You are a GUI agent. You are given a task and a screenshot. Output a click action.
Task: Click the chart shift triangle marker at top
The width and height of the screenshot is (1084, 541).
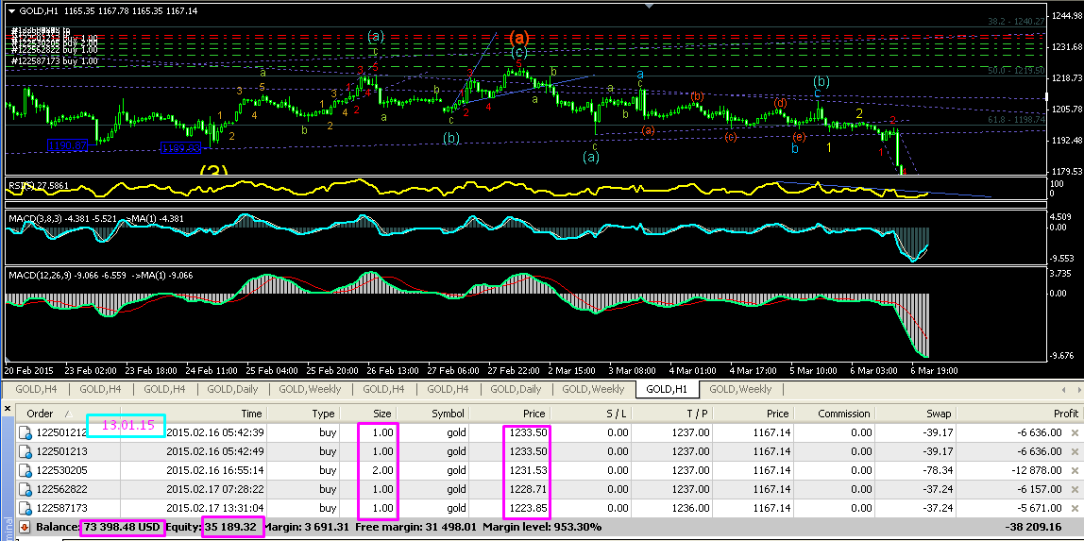647,5
